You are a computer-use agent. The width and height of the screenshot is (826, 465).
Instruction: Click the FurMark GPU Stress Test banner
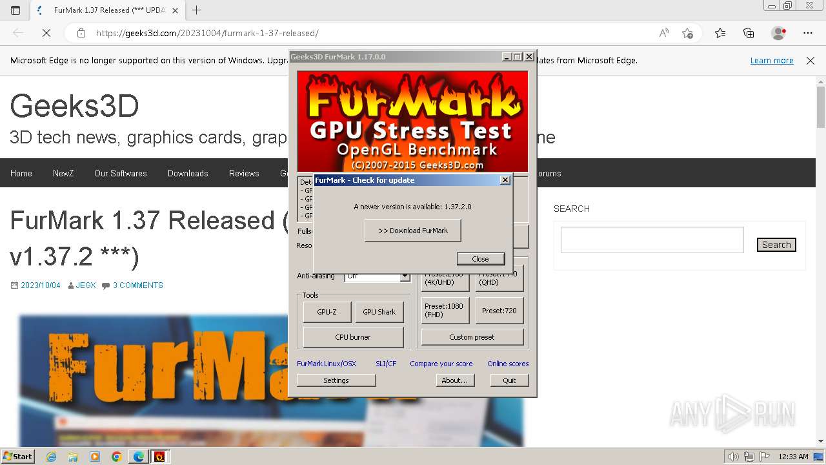coord(412,121)
